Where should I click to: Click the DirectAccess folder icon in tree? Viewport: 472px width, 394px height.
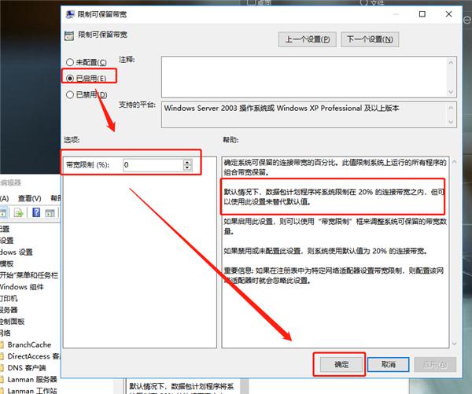[x=2, y=356]
